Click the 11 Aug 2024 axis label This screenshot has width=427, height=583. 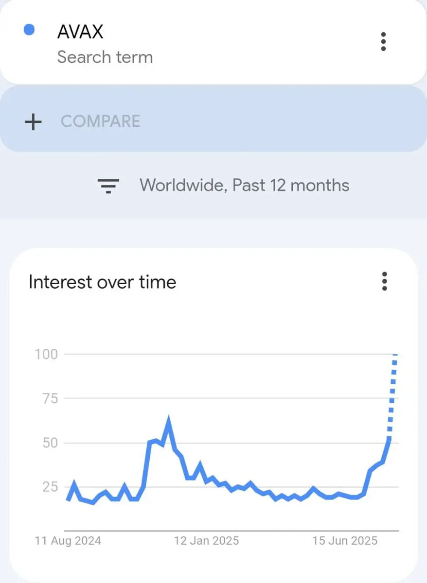(x=68, y=541)
